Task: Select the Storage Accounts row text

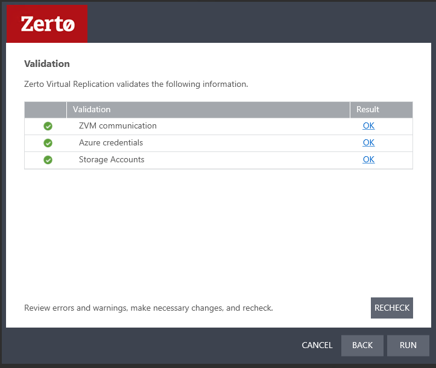Action: 112,160
